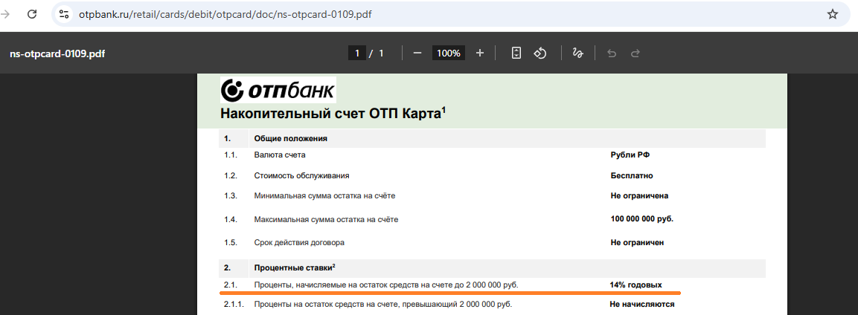
Task: Click heading Накопительный счет ОТП Карта
Action: [333, 114]
